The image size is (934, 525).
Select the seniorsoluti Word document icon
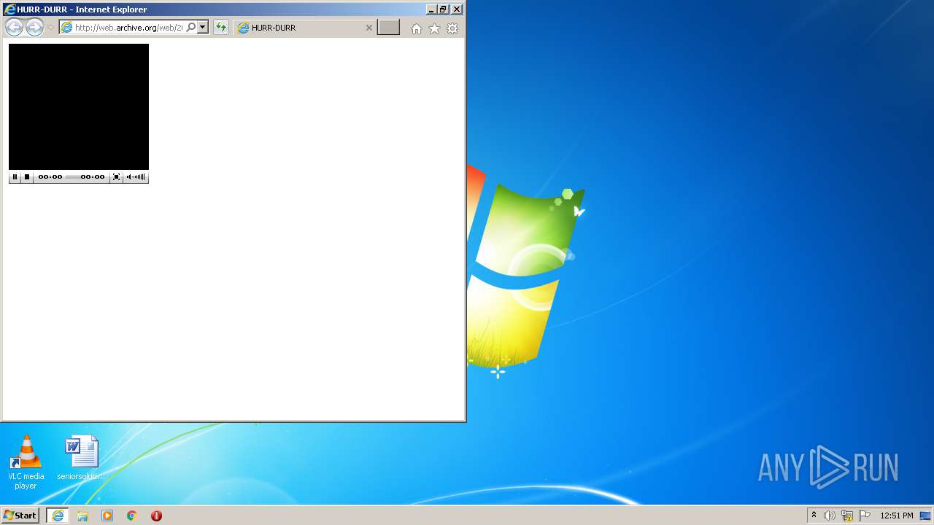pos(81,459)
